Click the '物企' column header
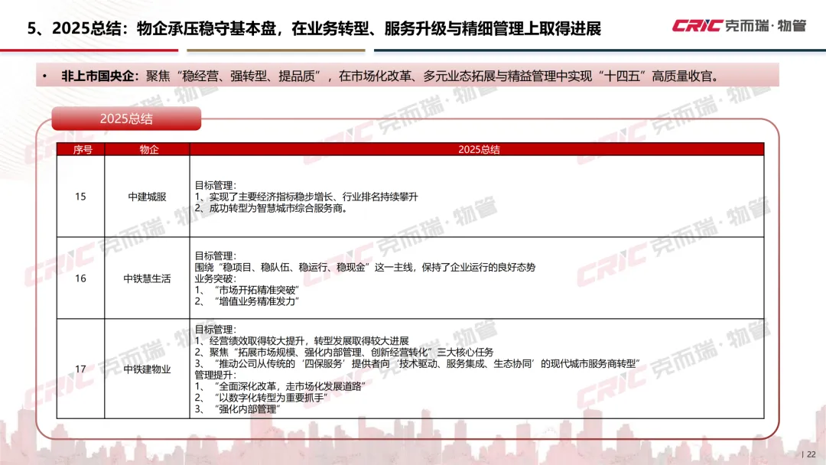This screenshot has width=826, height=465. pyautogui.click(x=148, y=150)
